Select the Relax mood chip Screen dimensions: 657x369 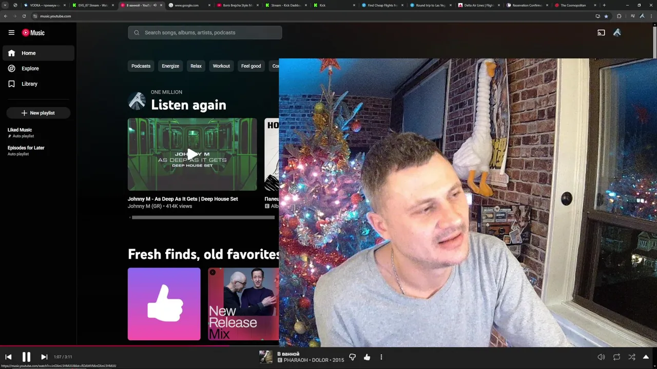(x=196, y=66)
